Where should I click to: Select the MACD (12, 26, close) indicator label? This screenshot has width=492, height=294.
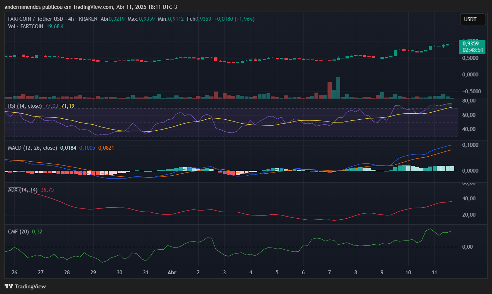click(32, 148)
